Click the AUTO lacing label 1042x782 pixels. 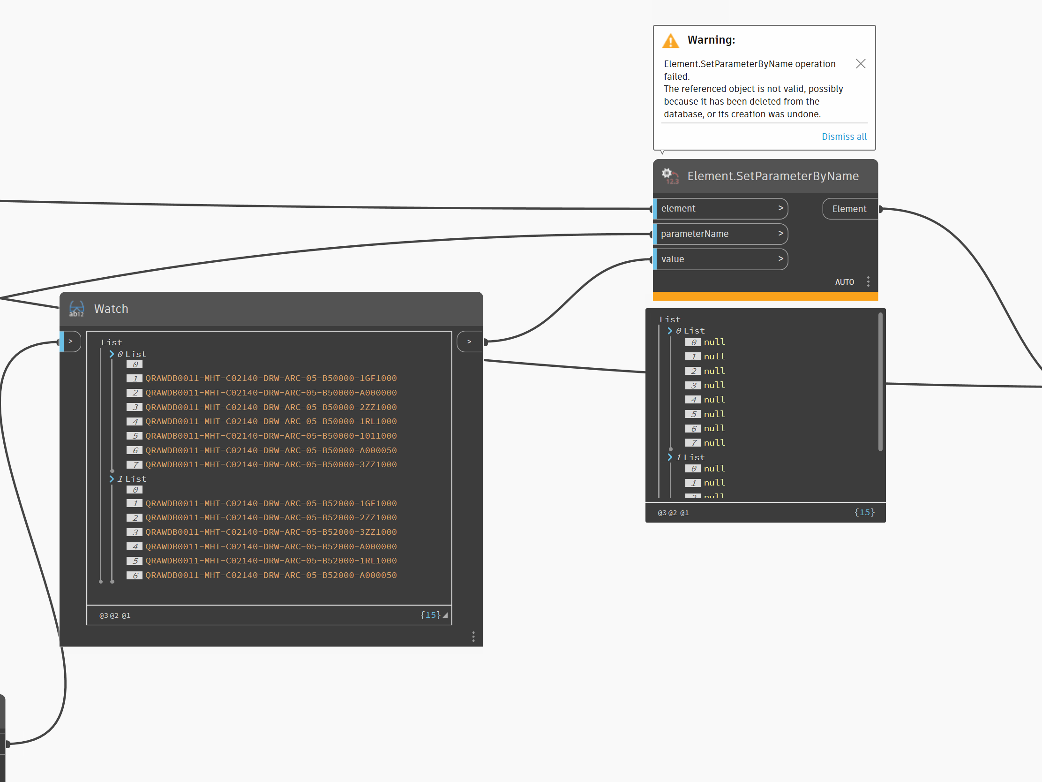[x=844, y=282]
